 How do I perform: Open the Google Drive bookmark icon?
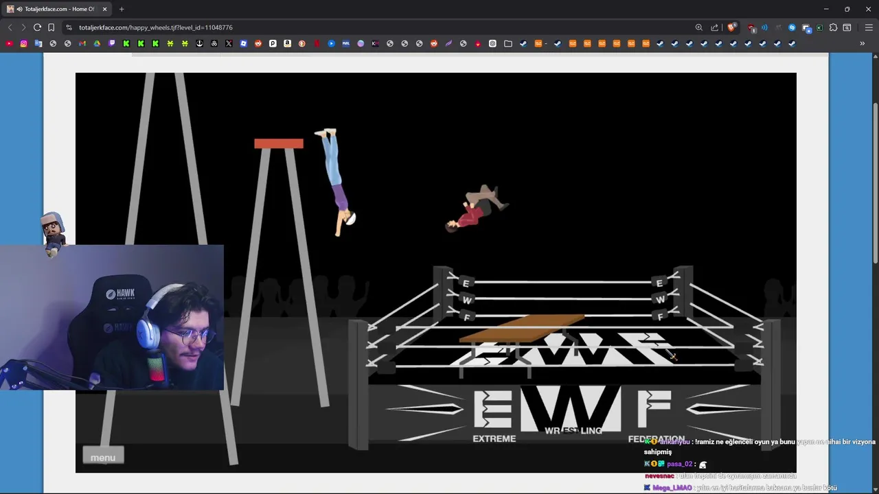click(97, 43)
